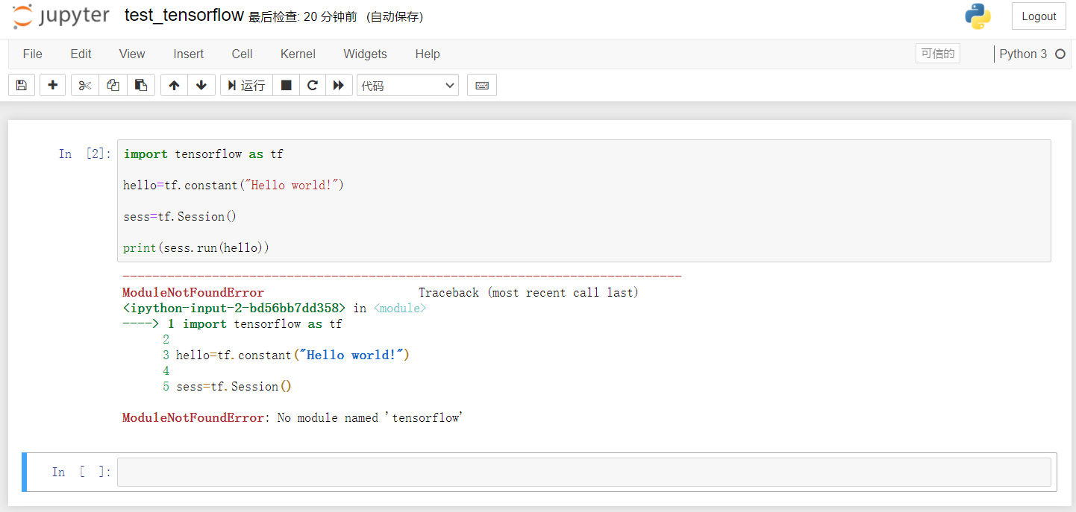Click the Python logo icon
Viewport: 1076px width, 512px height.
pyautogui.click(x=978, y=16)
